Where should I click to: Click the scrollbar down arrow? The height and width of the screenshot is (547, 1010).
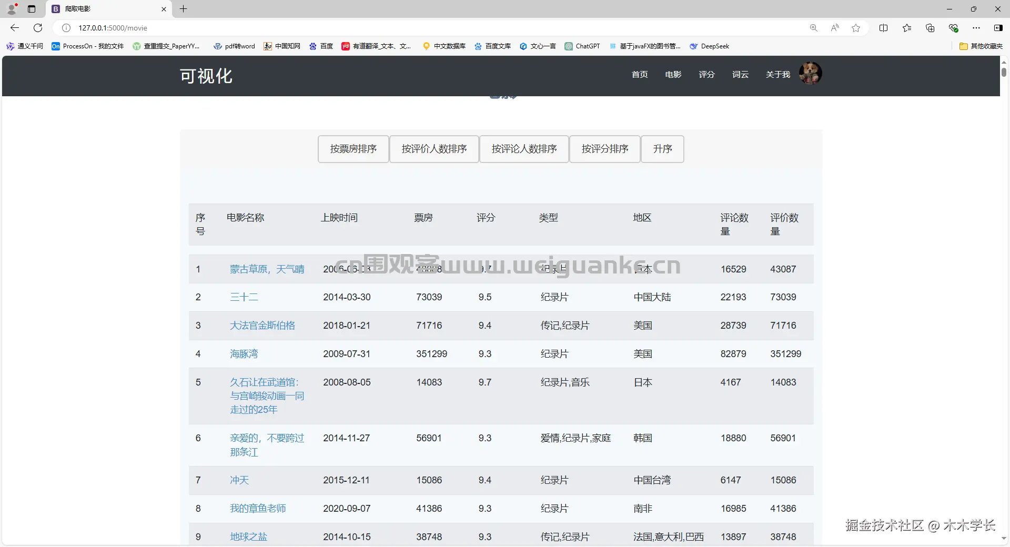coord(1004,539)
